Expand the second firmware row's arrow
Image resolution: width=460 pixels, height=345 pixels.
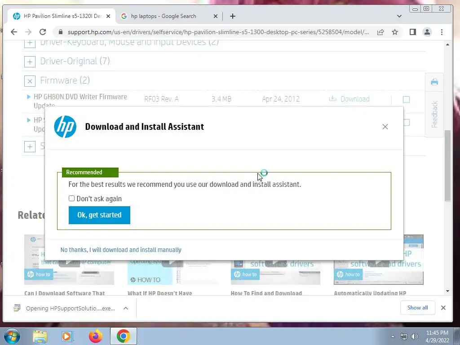click(28, 120)
